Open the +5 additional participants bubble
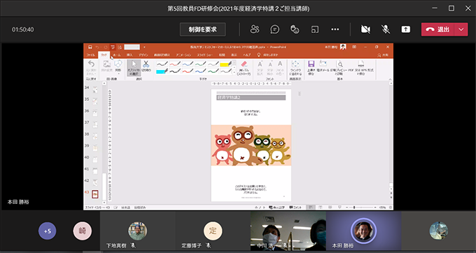This screenshot has width=476, height=253. [48, 231]
